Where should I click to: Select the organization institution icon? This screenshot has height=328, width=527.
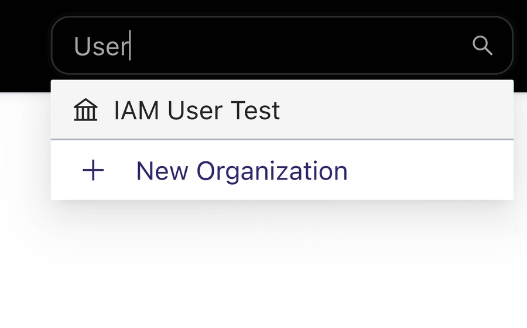(85, 110)
